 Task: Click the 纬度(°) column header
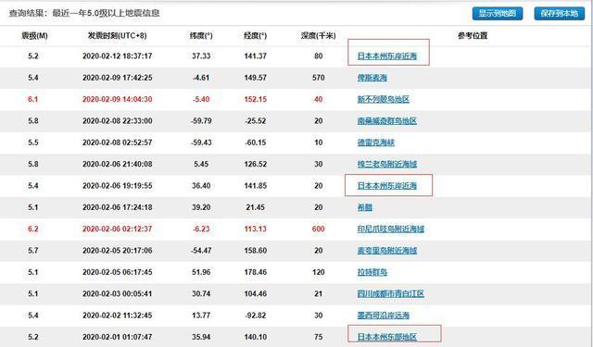coord(201,36)
